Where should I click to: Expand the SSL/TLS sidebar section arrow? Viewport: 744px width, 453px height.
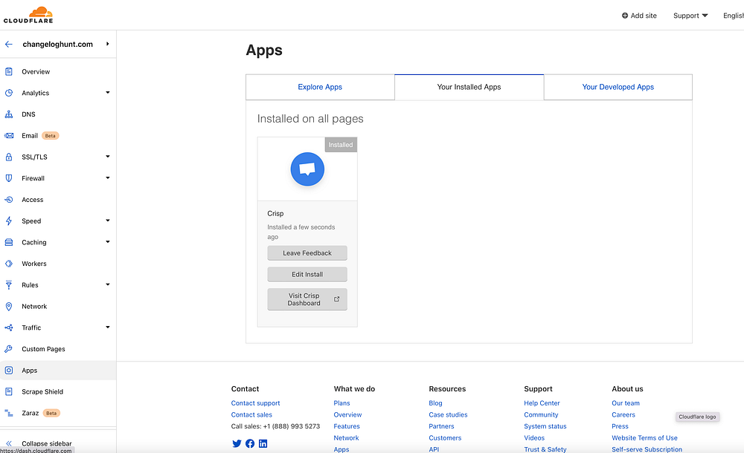(x=108, y=157)
